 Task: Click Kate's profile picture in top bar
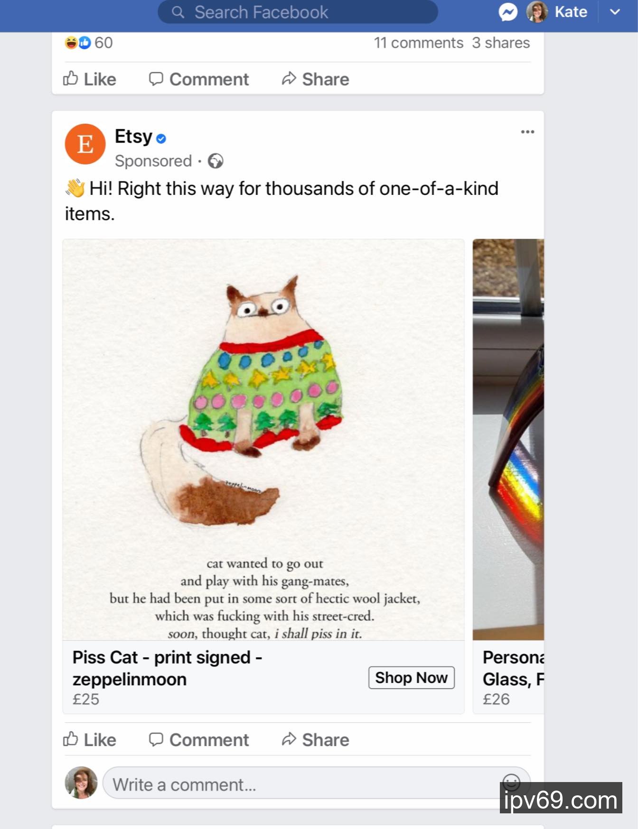(x=537, y=12)
